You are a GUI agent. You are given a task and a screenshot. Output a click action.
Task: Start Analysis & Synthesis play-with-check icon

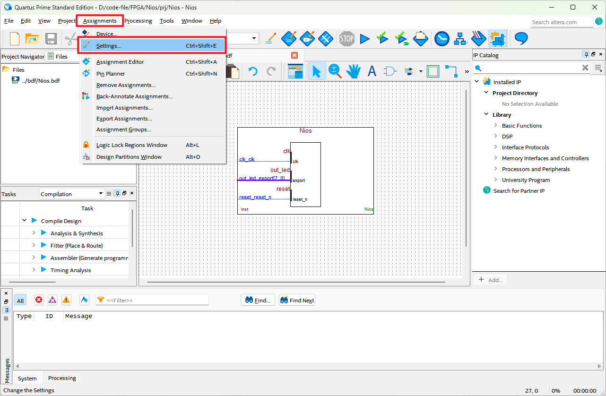pos(382,38)
